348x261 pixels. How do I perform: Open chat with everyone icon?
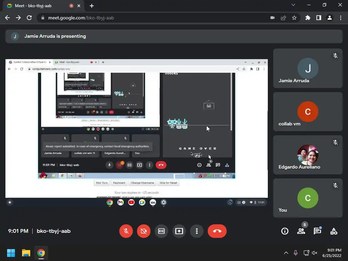pos(317,231)
